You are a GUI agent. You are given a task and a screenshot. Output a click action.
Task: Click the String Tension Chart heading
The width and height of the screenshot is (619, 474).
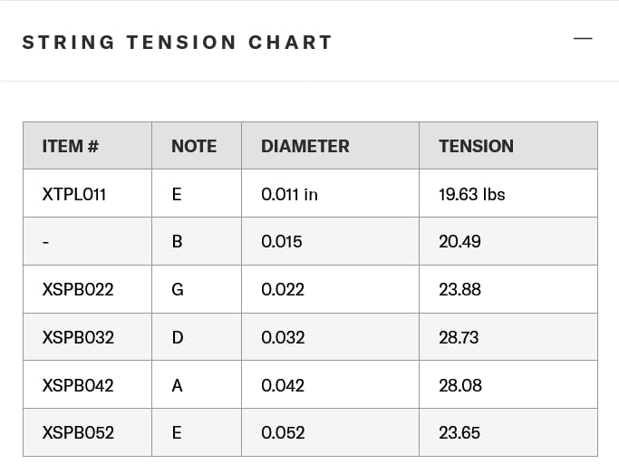coord(178,43)
